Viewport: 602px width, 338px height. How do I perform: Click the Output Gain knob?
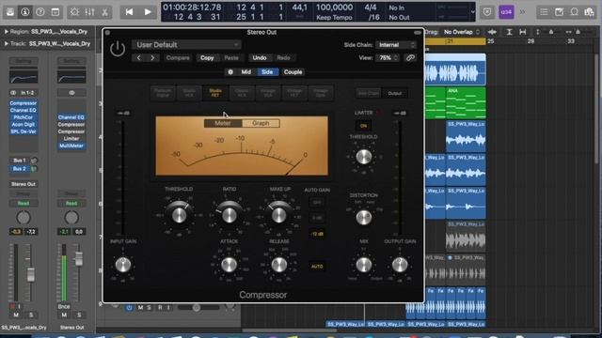click(400, 265)
